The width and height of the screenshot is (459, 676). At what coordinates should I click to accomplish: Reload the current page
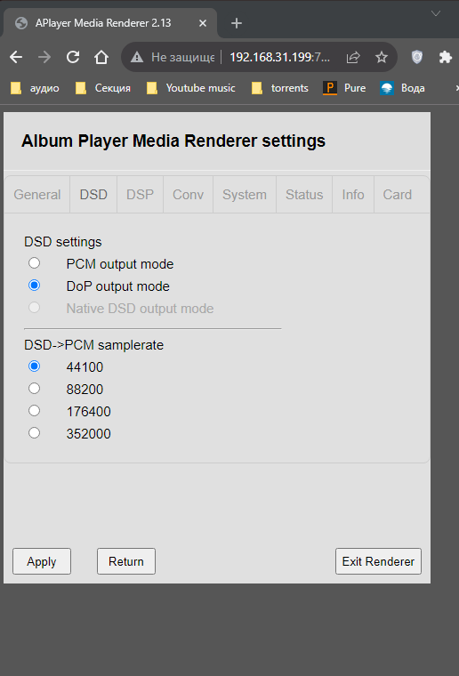click(x=73, y=57)
